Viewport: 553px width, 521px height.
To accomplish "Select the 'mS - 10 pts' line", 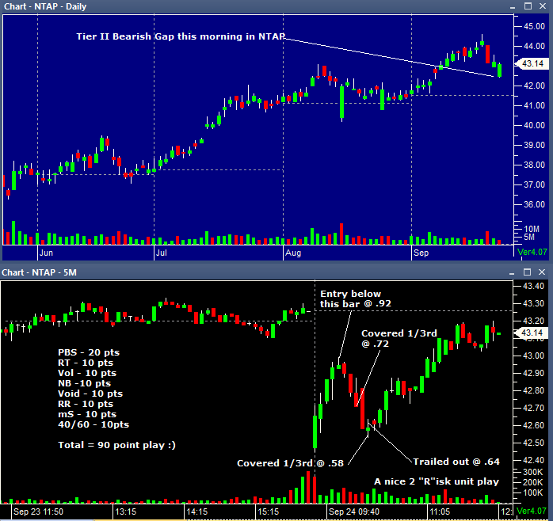I will pos(87,414).
